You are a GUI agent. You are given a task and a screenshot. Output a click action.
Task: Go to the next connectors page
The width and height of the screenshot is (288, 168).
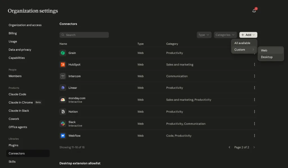coord(254,147)
